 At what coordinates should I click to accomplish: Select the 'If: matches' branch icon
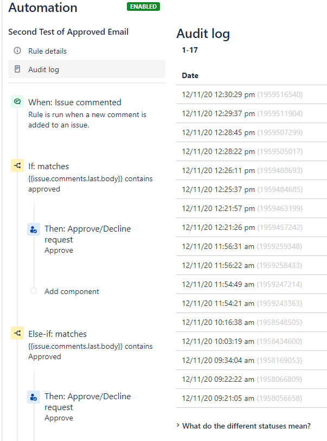17,166
